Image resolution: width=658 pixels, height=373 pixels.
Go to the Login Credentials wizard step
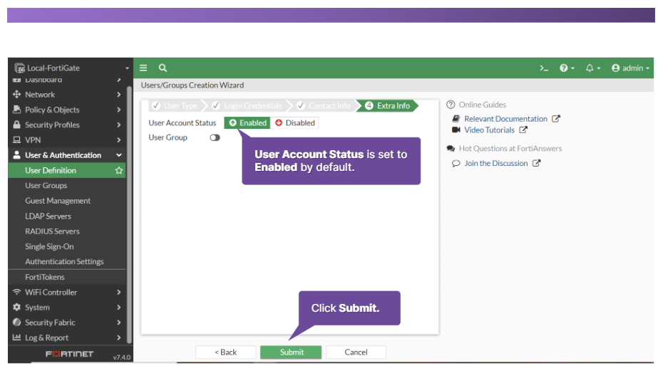pyautogui.click(x=247, y=105)
